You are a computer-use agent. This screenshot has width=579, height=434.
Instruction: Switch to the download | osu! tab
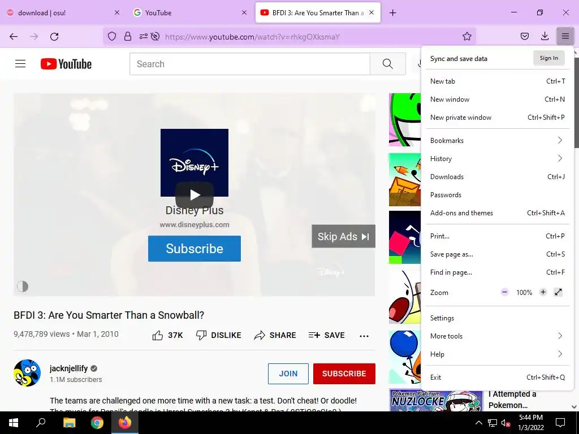(x=63, y=12)
